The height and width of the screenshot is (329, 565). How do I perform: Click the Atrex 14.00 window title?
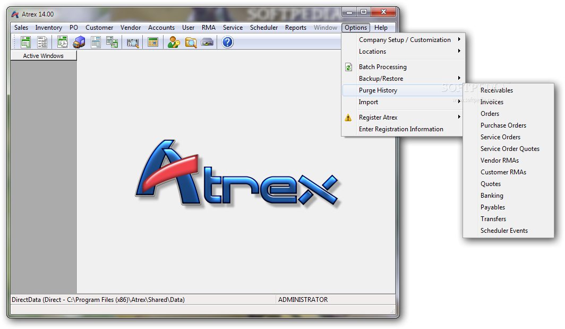click(38, 14)
